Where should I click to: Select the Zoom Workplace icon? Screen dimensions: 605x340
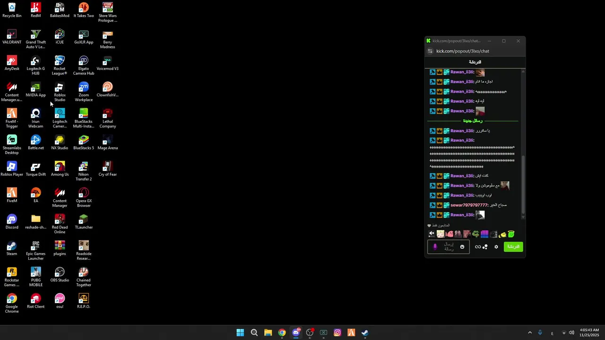(x=84, y=92)
